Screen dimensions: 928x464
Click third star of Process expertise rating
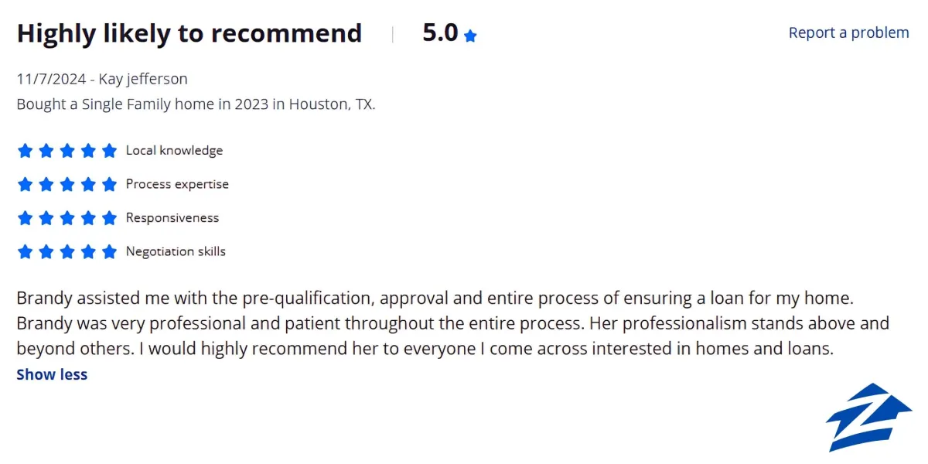tap(67, 184)
